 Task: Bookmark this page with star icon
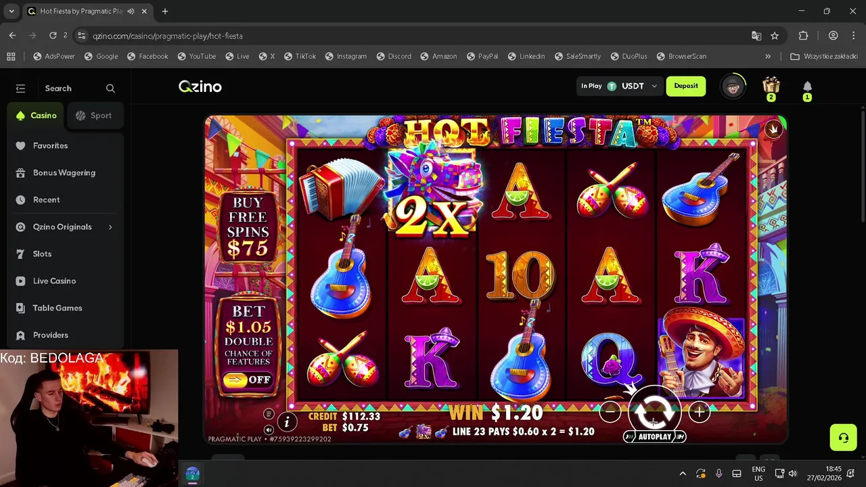point(775,36)
